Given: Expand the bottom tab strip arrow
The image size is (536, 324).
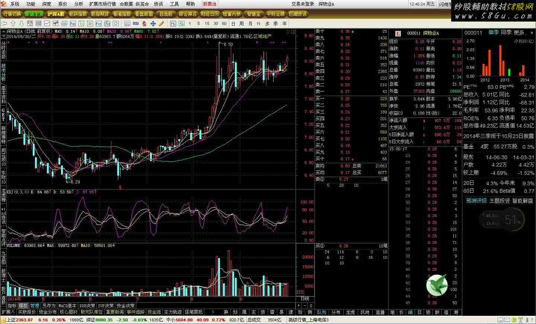Looking at the screenshot, I should point(213,312).
